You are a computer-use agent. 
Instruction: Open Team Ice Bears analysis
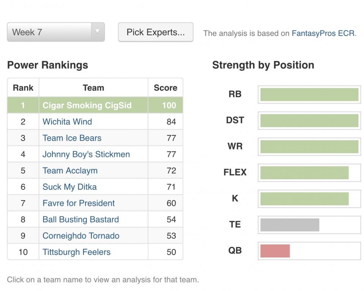pyautogui.click(x=72, y=138)
